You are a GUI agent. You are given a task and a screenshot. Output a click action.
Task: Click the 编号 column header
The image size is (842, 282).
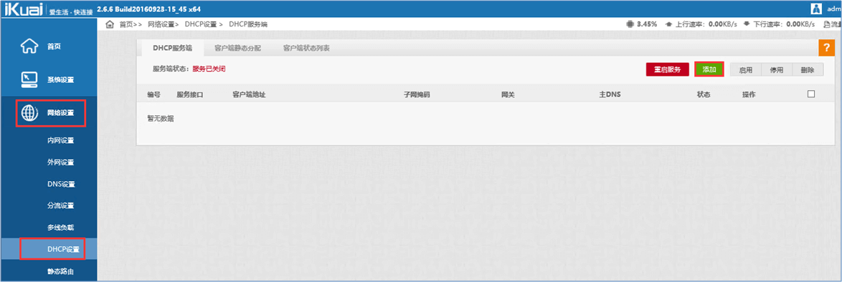[x=153, y=94]
